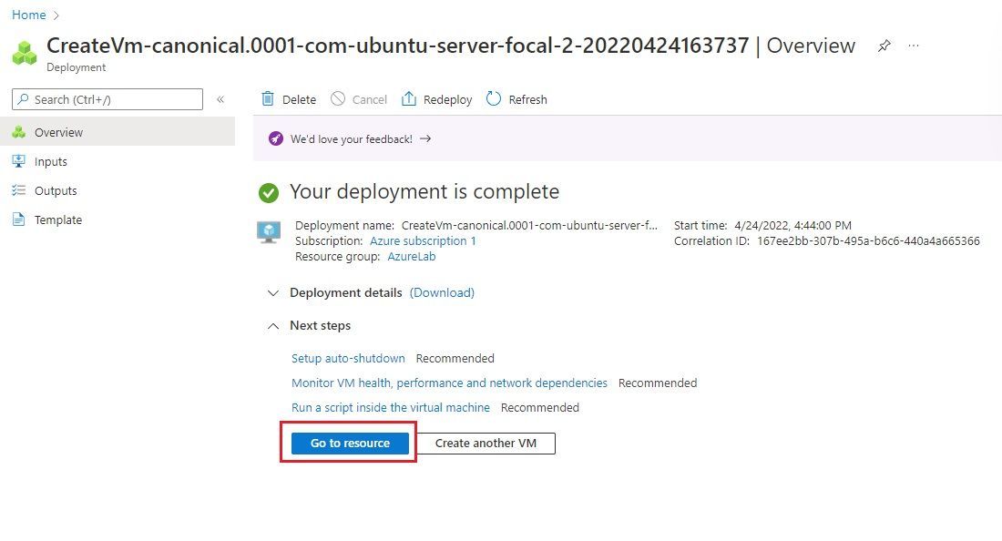Viewport: 1002px width, 541px height.
Task: Click the Home breadcrumb link
Action: coord(29,15)
